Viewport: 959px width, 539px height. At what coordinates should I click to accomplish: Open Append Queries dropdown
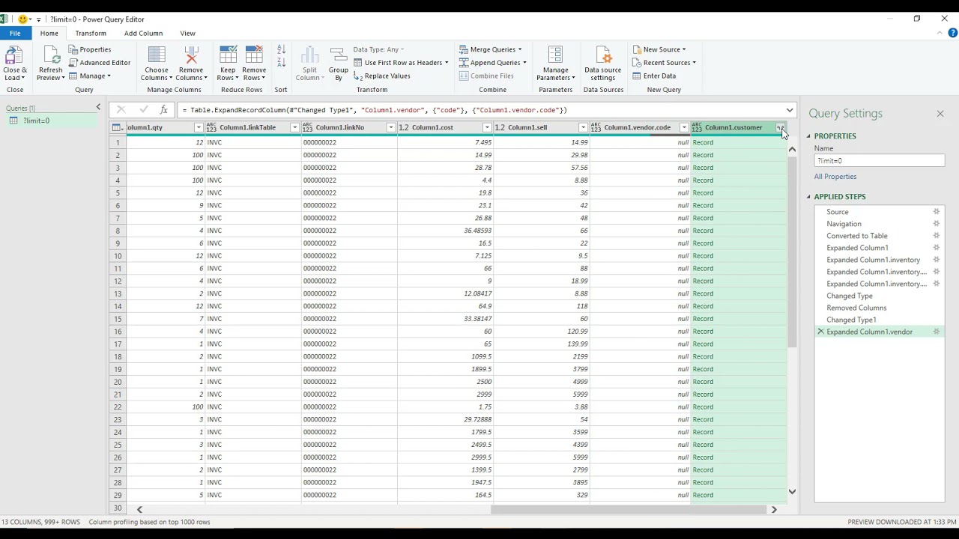tap(492, 63)
